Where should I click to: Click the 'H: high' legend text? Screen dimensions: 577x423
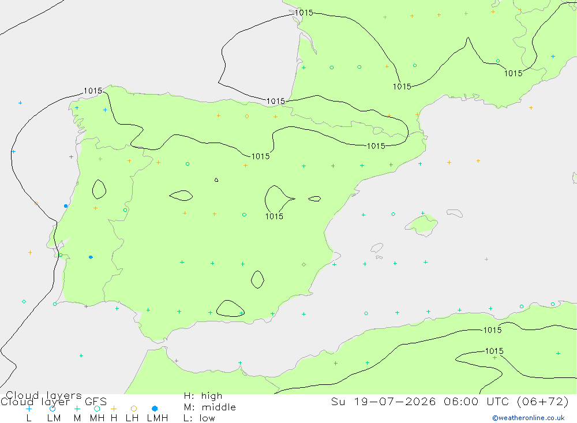[203, 396]
